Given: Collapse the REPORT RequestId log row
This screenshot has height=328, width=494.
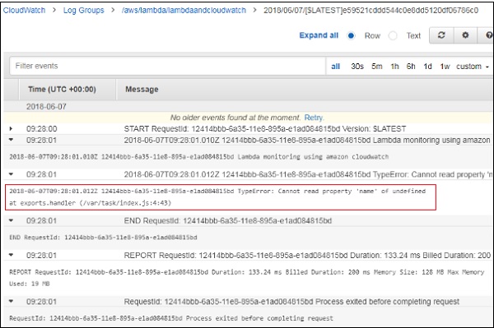Looking at the screenshot, I should (x=11, y=255).
